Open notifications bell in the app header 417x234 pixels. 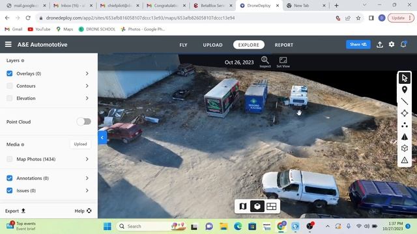tap(403, 44)
